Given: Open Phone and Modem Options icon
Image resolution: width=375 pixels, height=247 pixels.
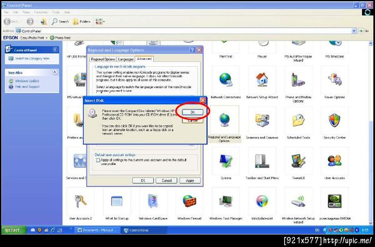Looking at the screenshot, I should tap(298, 80).
